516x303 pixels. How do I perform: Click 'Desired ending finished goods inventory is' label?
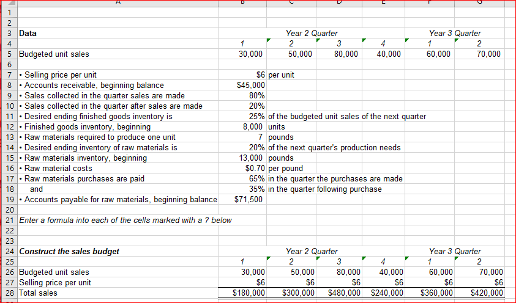(95, 117)
